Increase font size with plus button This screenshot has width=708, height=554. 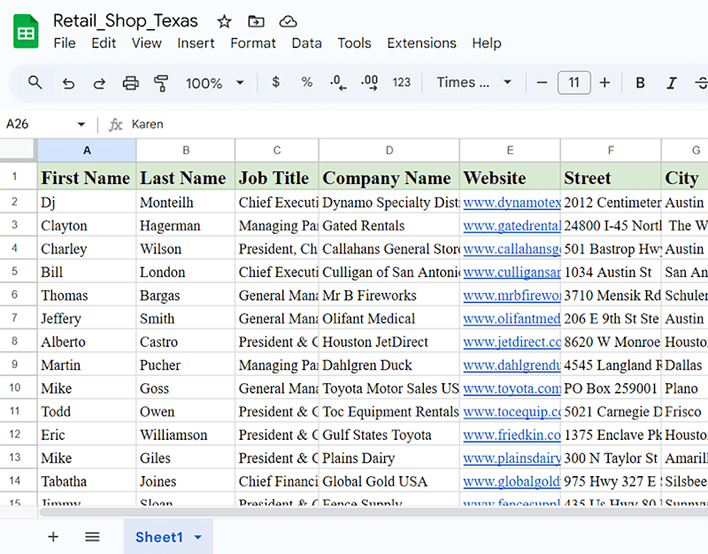(604, 82)
